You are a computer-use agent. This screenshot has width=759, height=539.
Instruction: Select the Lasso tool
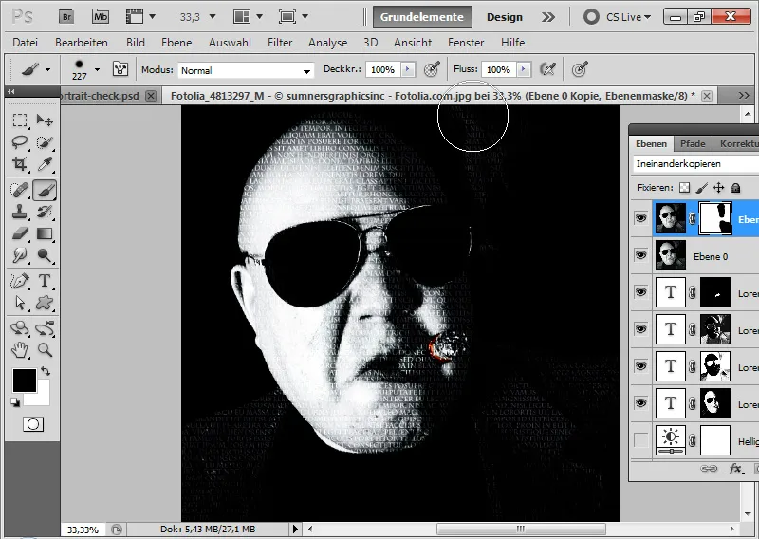tap(19, 142)
